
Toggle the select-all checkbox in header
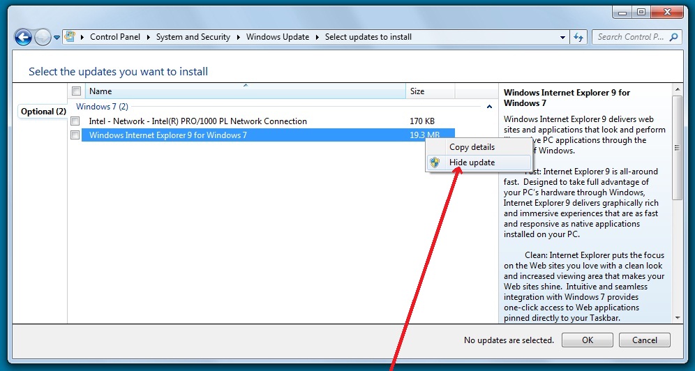(76, 91)
